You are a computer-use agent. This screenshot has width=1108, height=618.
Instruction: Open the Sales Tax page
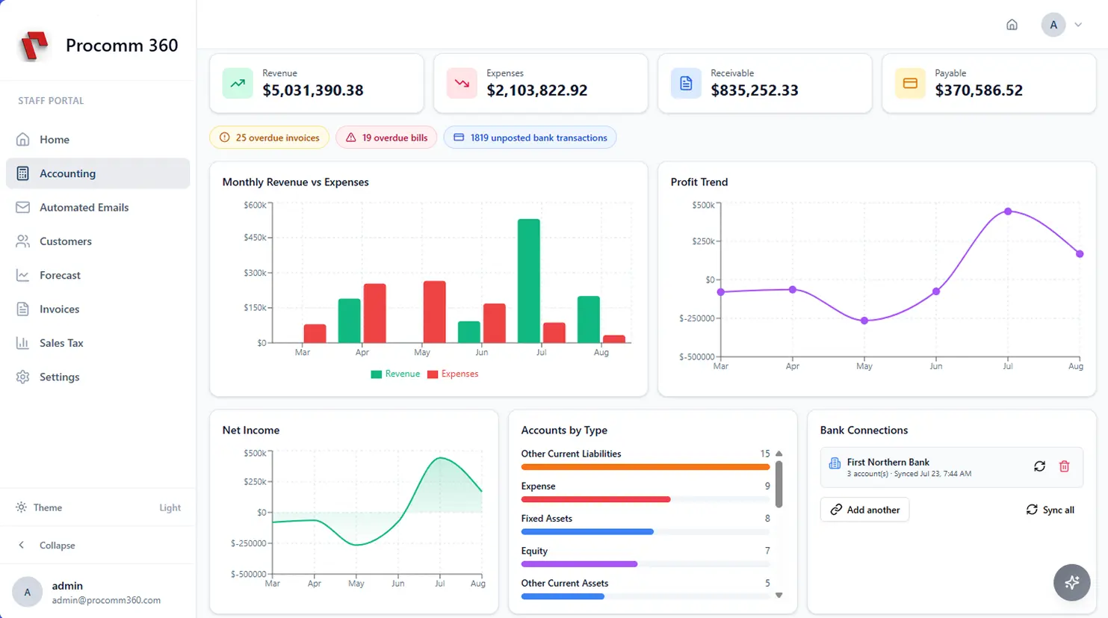(x=98, y=343)
